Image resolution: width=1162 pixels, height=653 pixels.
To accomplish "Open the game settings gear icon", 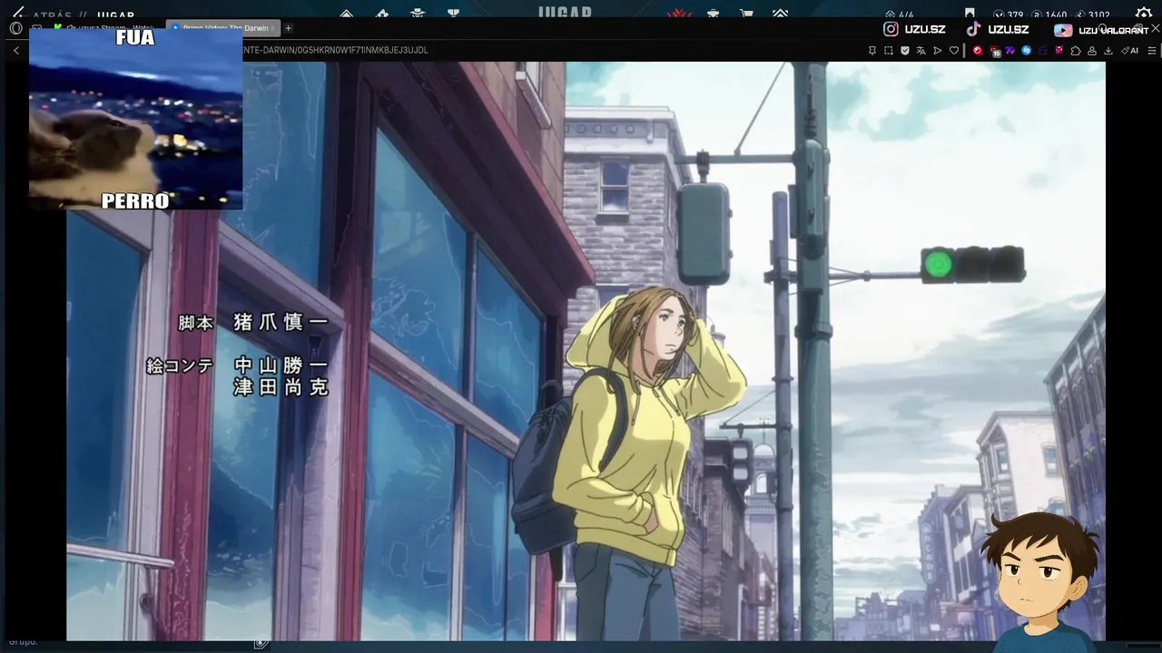I will 1143,13.
